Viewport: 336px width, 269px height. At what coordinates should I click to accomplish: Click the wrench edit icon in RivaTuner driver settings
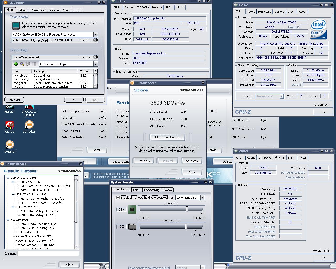tap(28, 64)
